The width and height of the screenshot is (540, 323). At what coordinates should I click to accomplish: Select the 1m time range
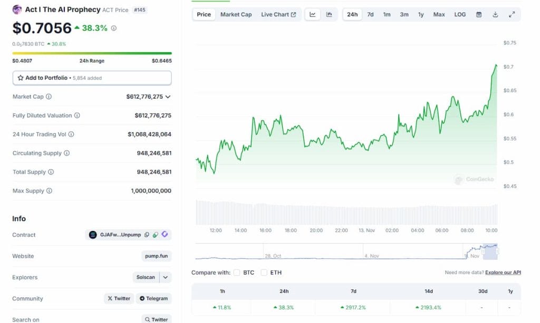(387, 14)
